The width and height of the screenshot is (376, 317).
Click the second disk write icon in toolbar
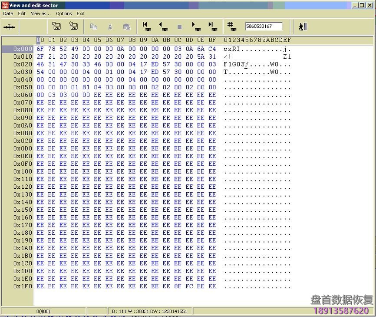73,27
